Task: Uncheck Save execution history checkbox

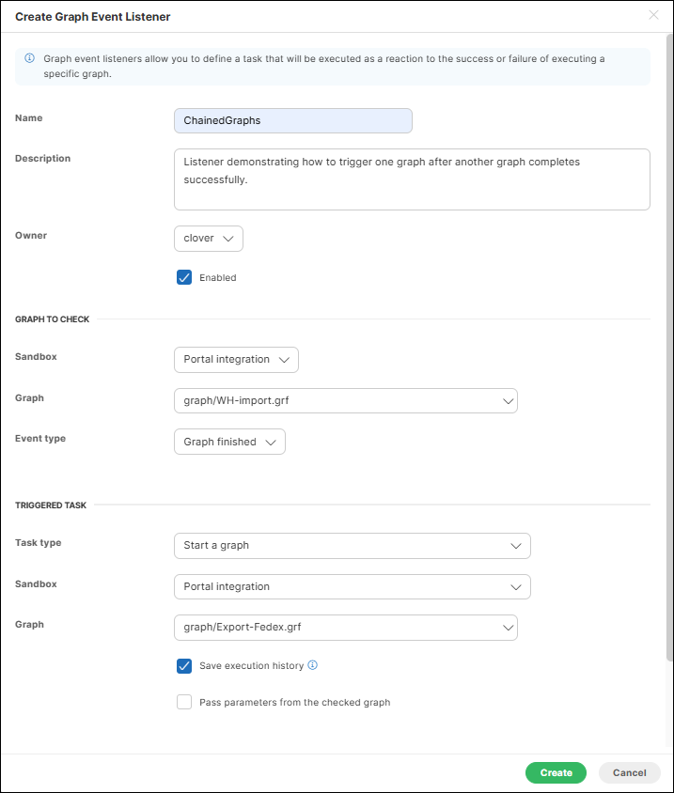Action: click(x=184, y=666)
